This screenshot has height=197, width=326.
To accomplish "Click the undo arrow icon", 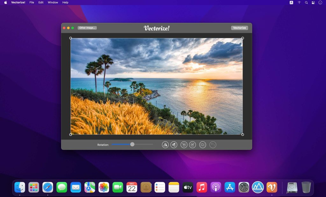I will click(213, 145).
